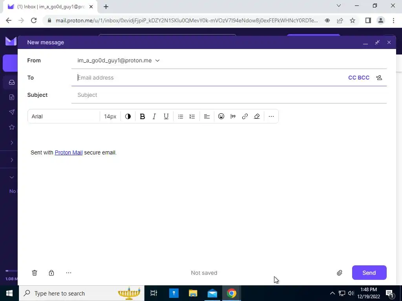This screenshot has width=402, height=301.
Task: Click the To email address field
Action: pyautogui.click(x=210, y=78)
